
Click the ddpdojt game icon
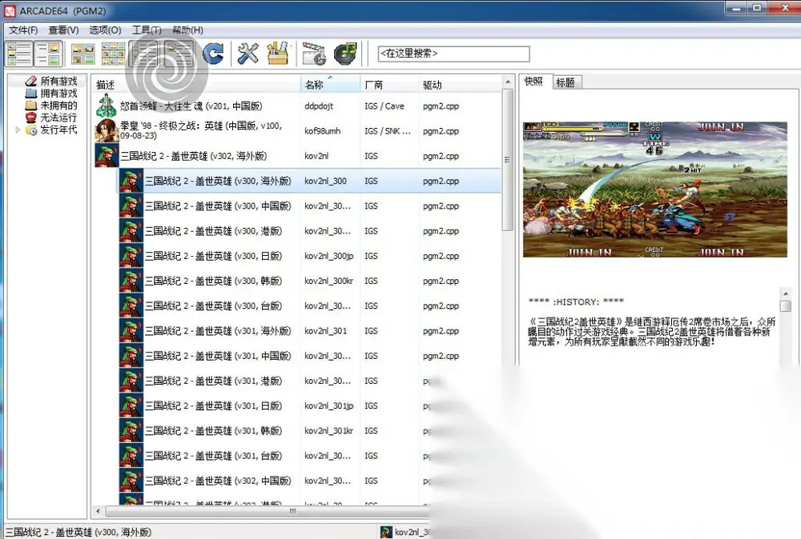click(x=107, y=106)
